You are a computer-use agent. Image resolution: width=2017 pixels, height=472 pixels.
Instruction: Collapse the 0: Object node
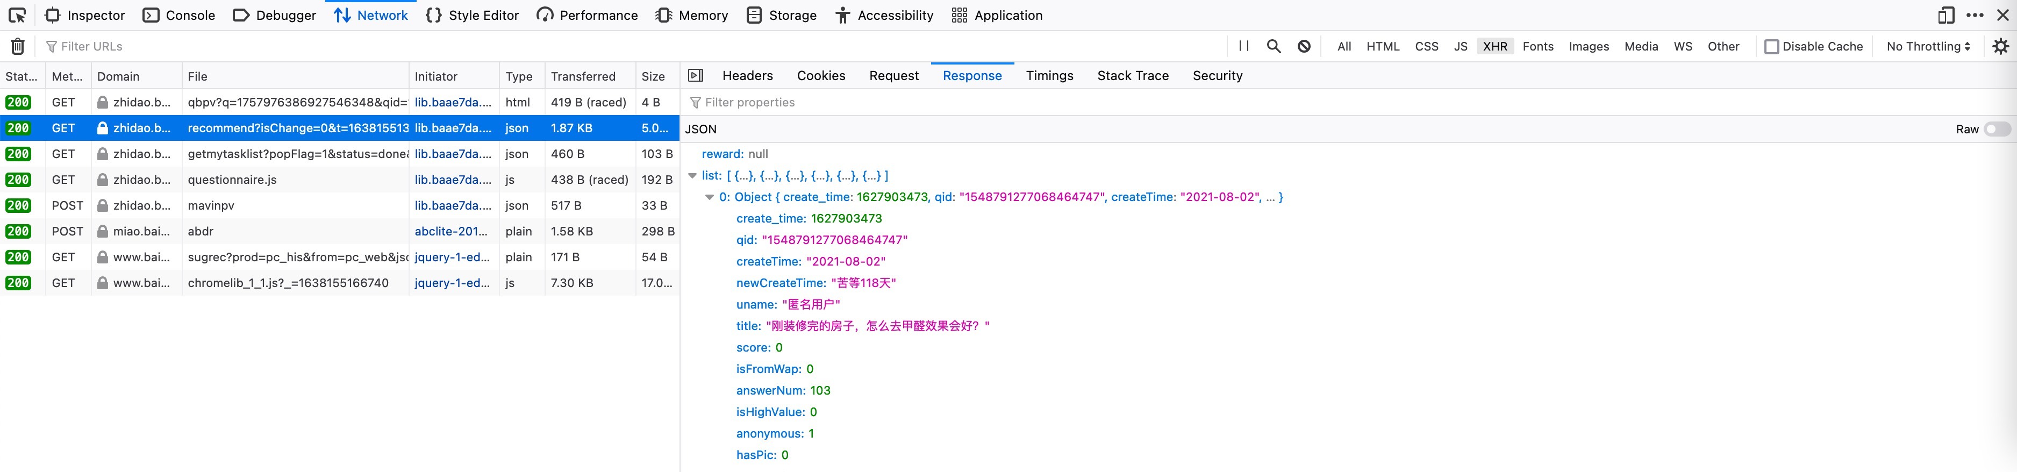pos(710,197)
